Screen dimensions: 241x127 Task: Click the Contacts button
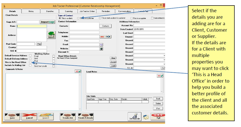[106, 26]
